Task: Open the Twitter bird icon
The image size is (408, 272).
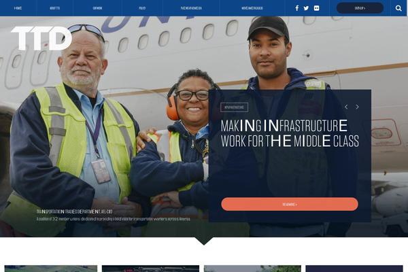Action: 306,8
